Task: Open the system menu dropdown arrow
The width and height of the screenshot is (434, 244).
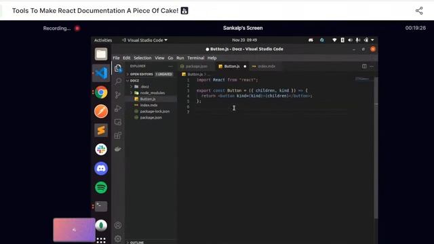Action: [x=372, y=40]
